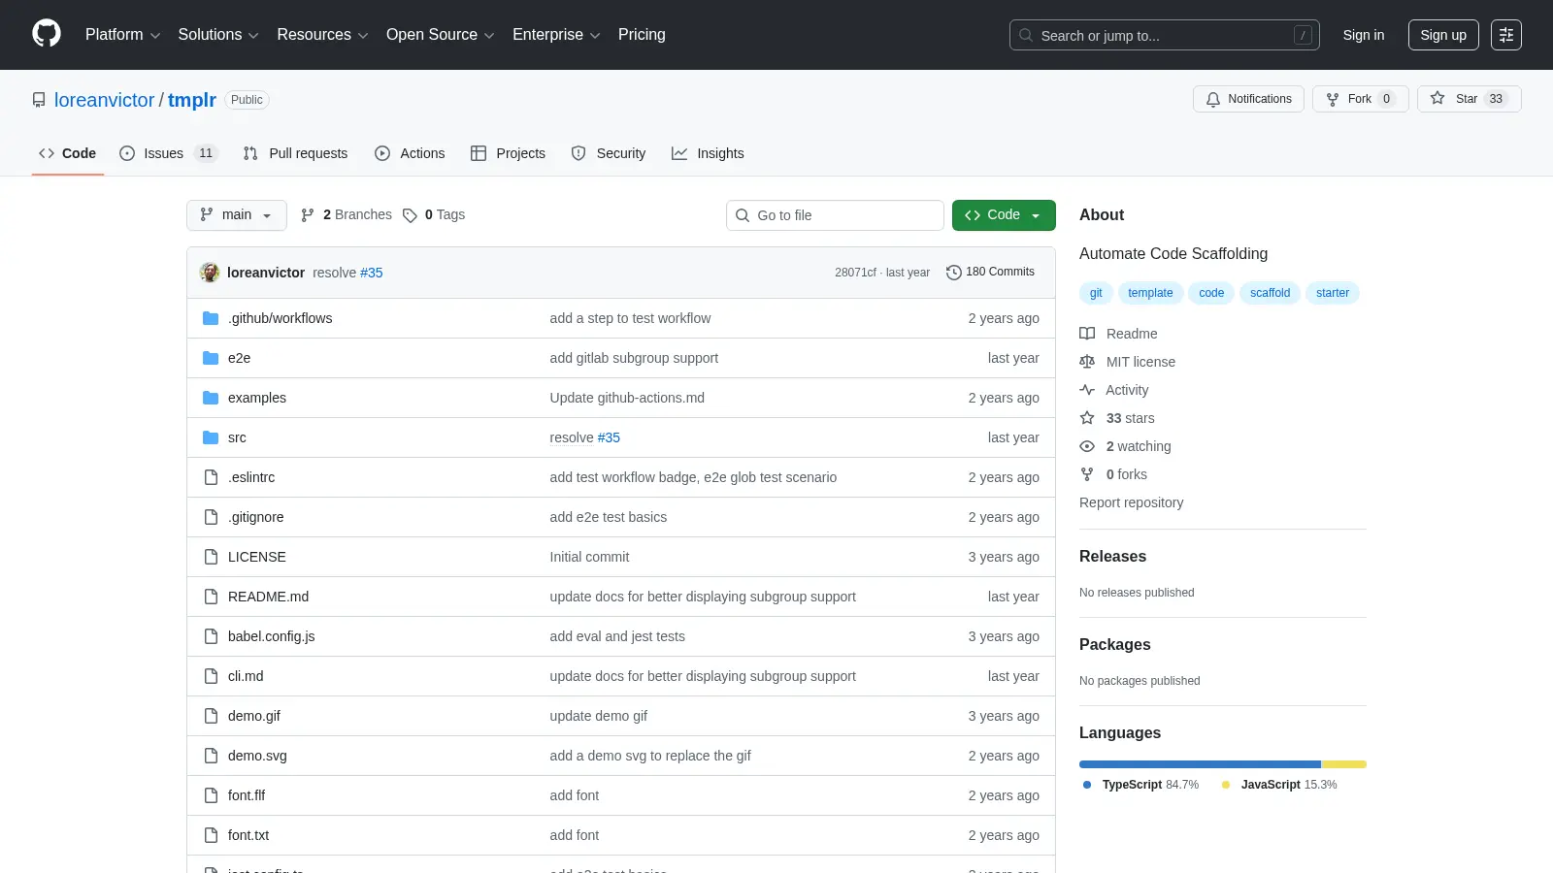Click the template topic tag

pos(1150,293)
